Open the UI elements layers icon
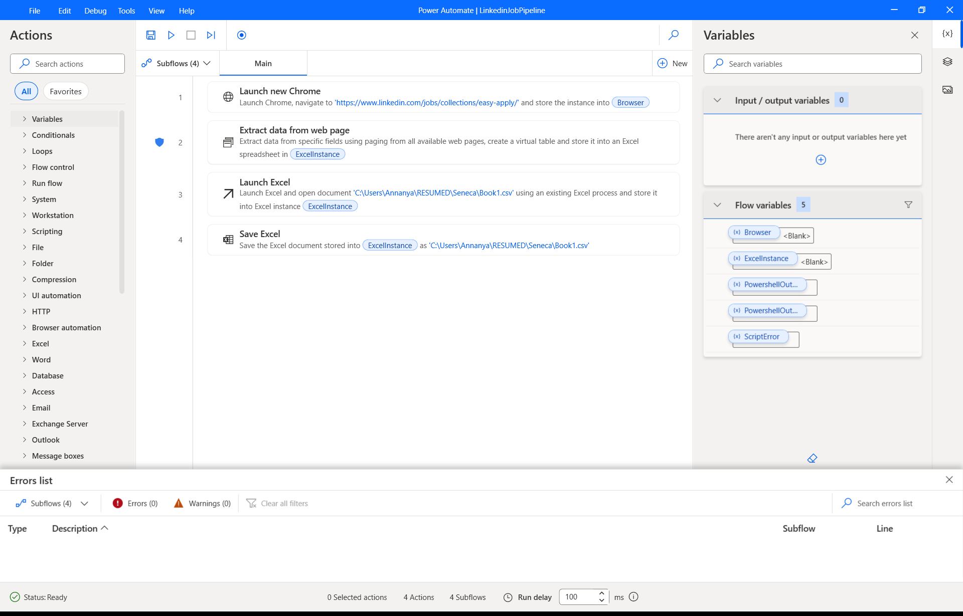This screenshot has height=616, width=963. point(947,62)
